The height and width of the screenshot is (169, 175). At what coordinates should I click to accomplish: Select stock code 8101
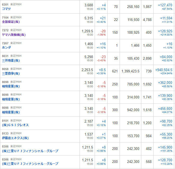[x=5, y=121]
